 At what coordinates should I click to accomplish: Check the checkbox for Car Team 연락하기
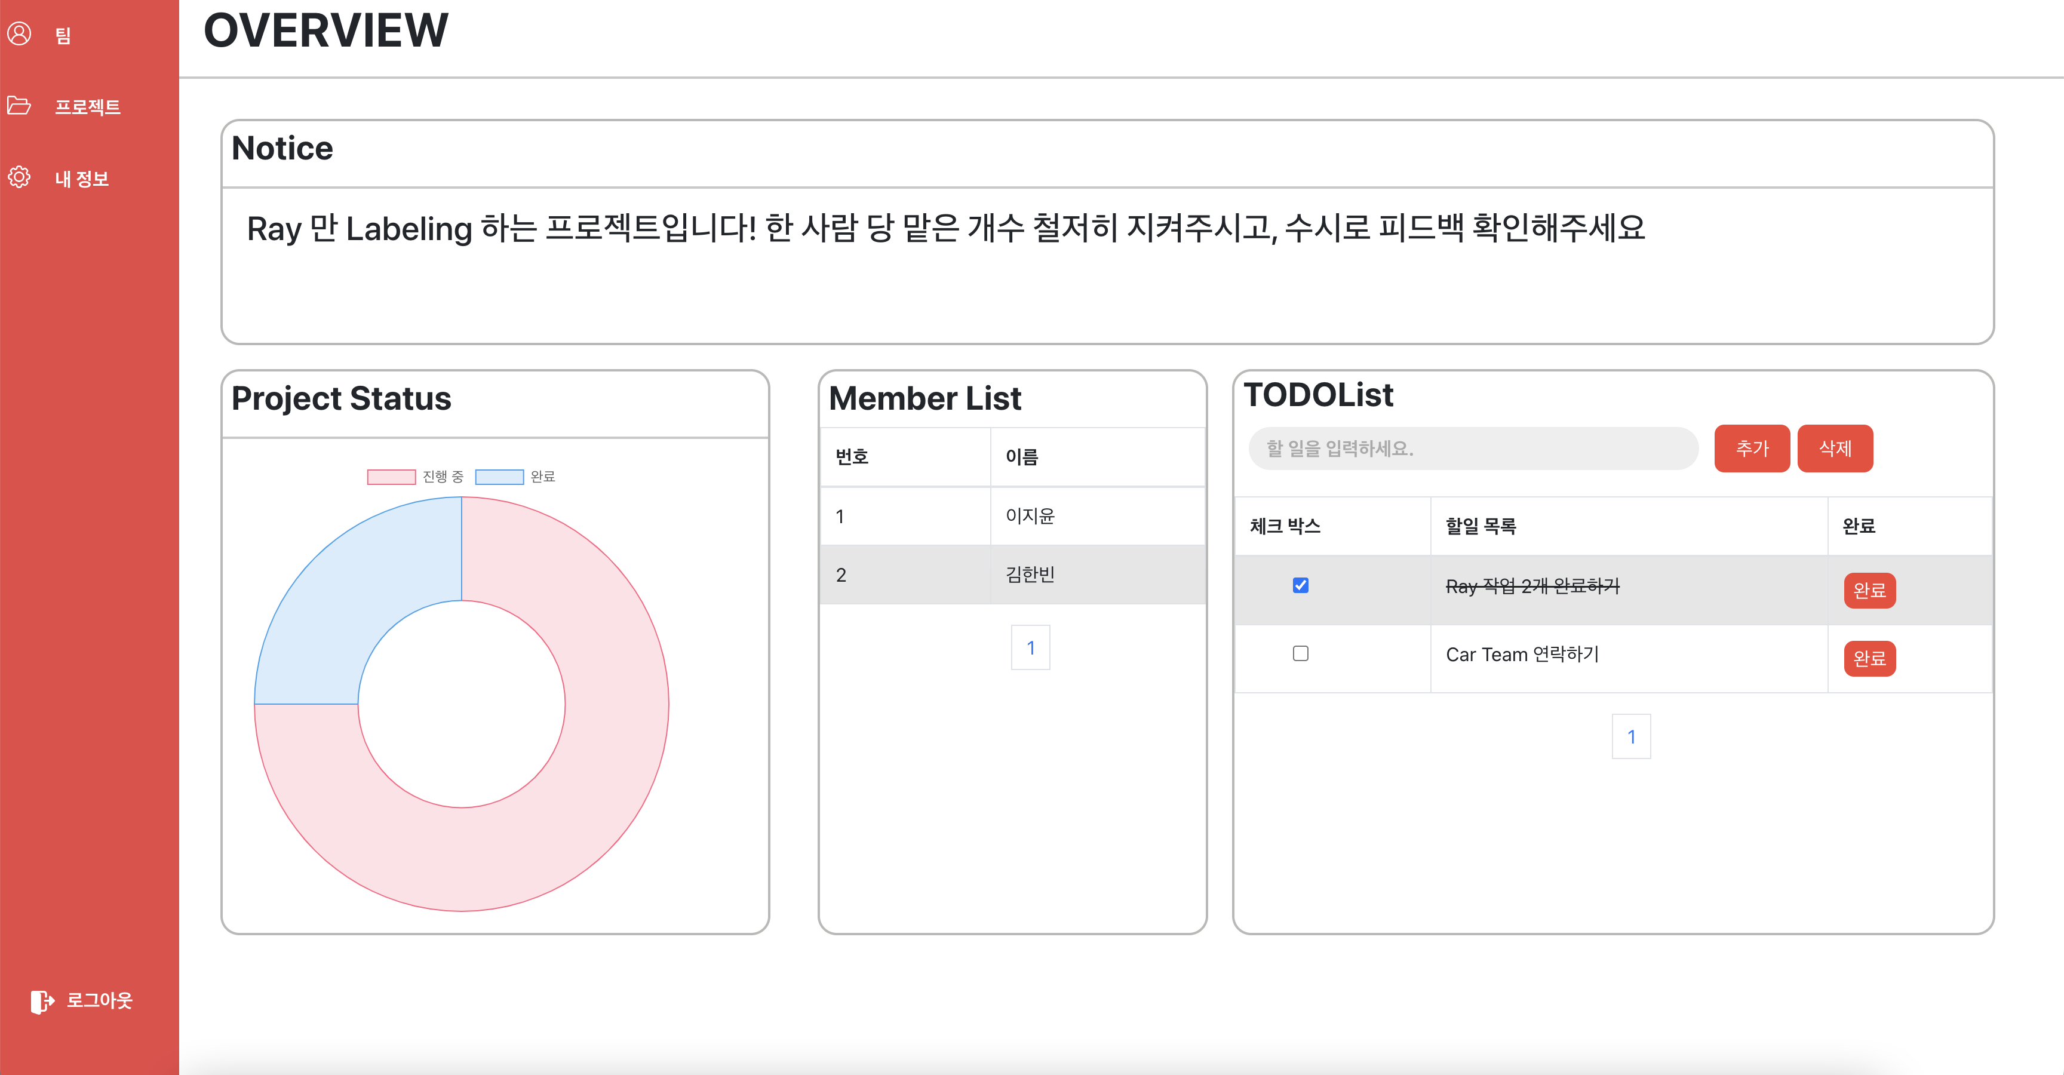1301,653
